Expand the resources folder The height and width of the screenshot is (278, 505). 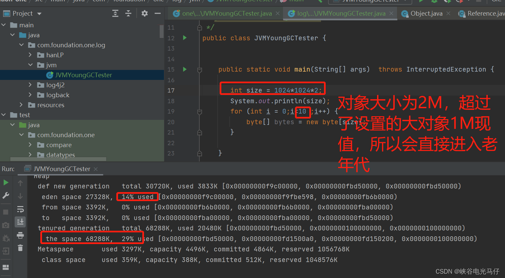tap(20, 105)
